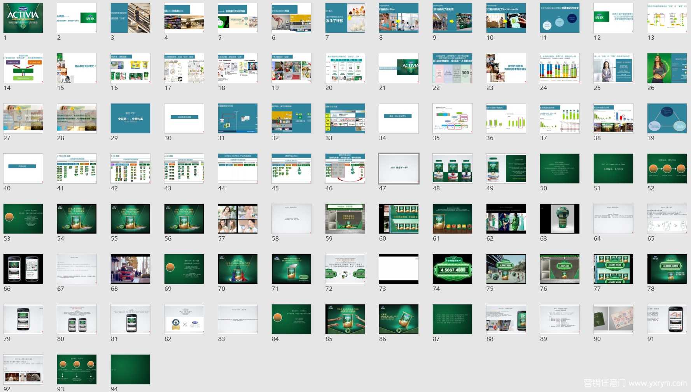Select slide 52 orange circles thumbnail
Viewport: 691px width, 392px height.
point(667,169)
